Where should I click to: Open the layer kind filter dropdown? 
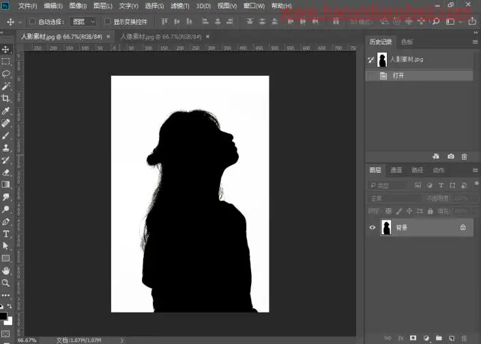tap(387, 185)
